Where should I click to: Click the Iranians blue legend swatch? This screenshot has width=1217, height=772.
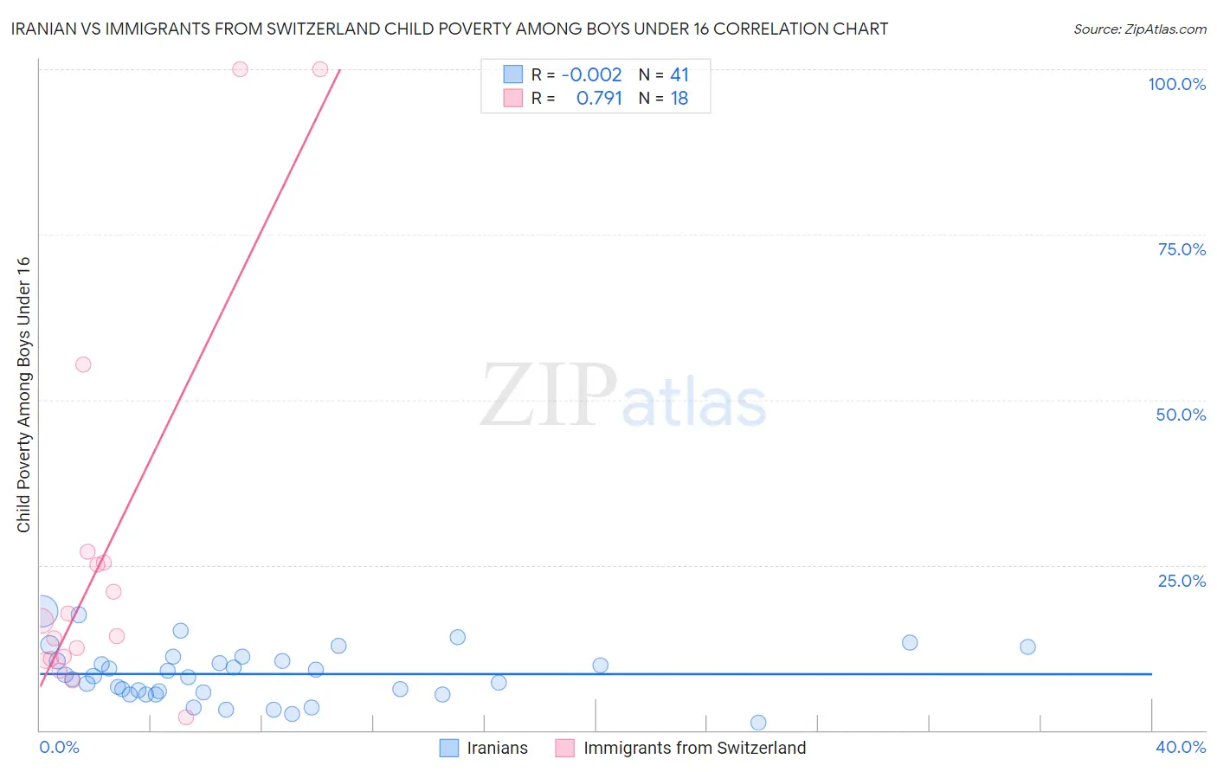coord(448,748)
